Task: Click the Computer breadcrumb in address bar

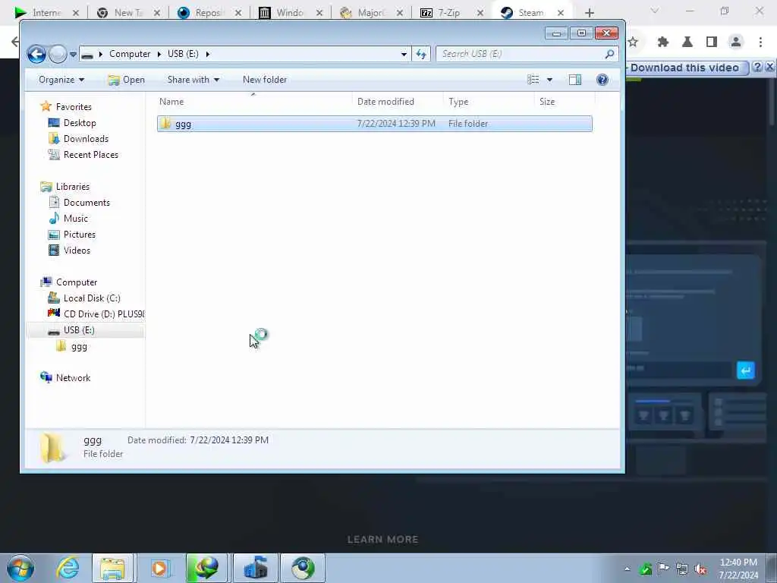Action: [130, 54]
